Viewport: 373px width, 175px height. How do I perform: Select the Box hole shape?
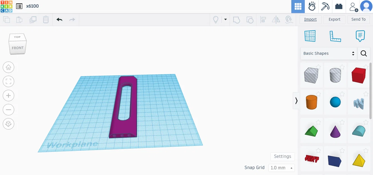click(311, 75)
